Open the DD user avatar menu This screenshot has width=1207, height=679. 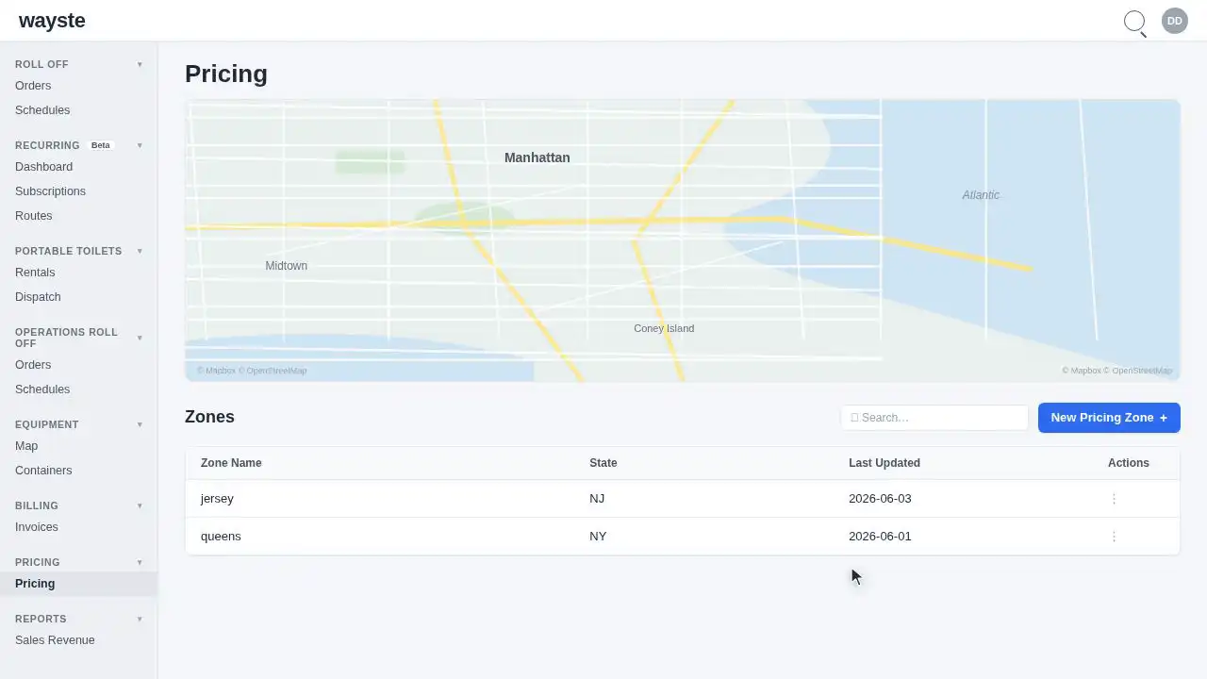coord(1175,21)
